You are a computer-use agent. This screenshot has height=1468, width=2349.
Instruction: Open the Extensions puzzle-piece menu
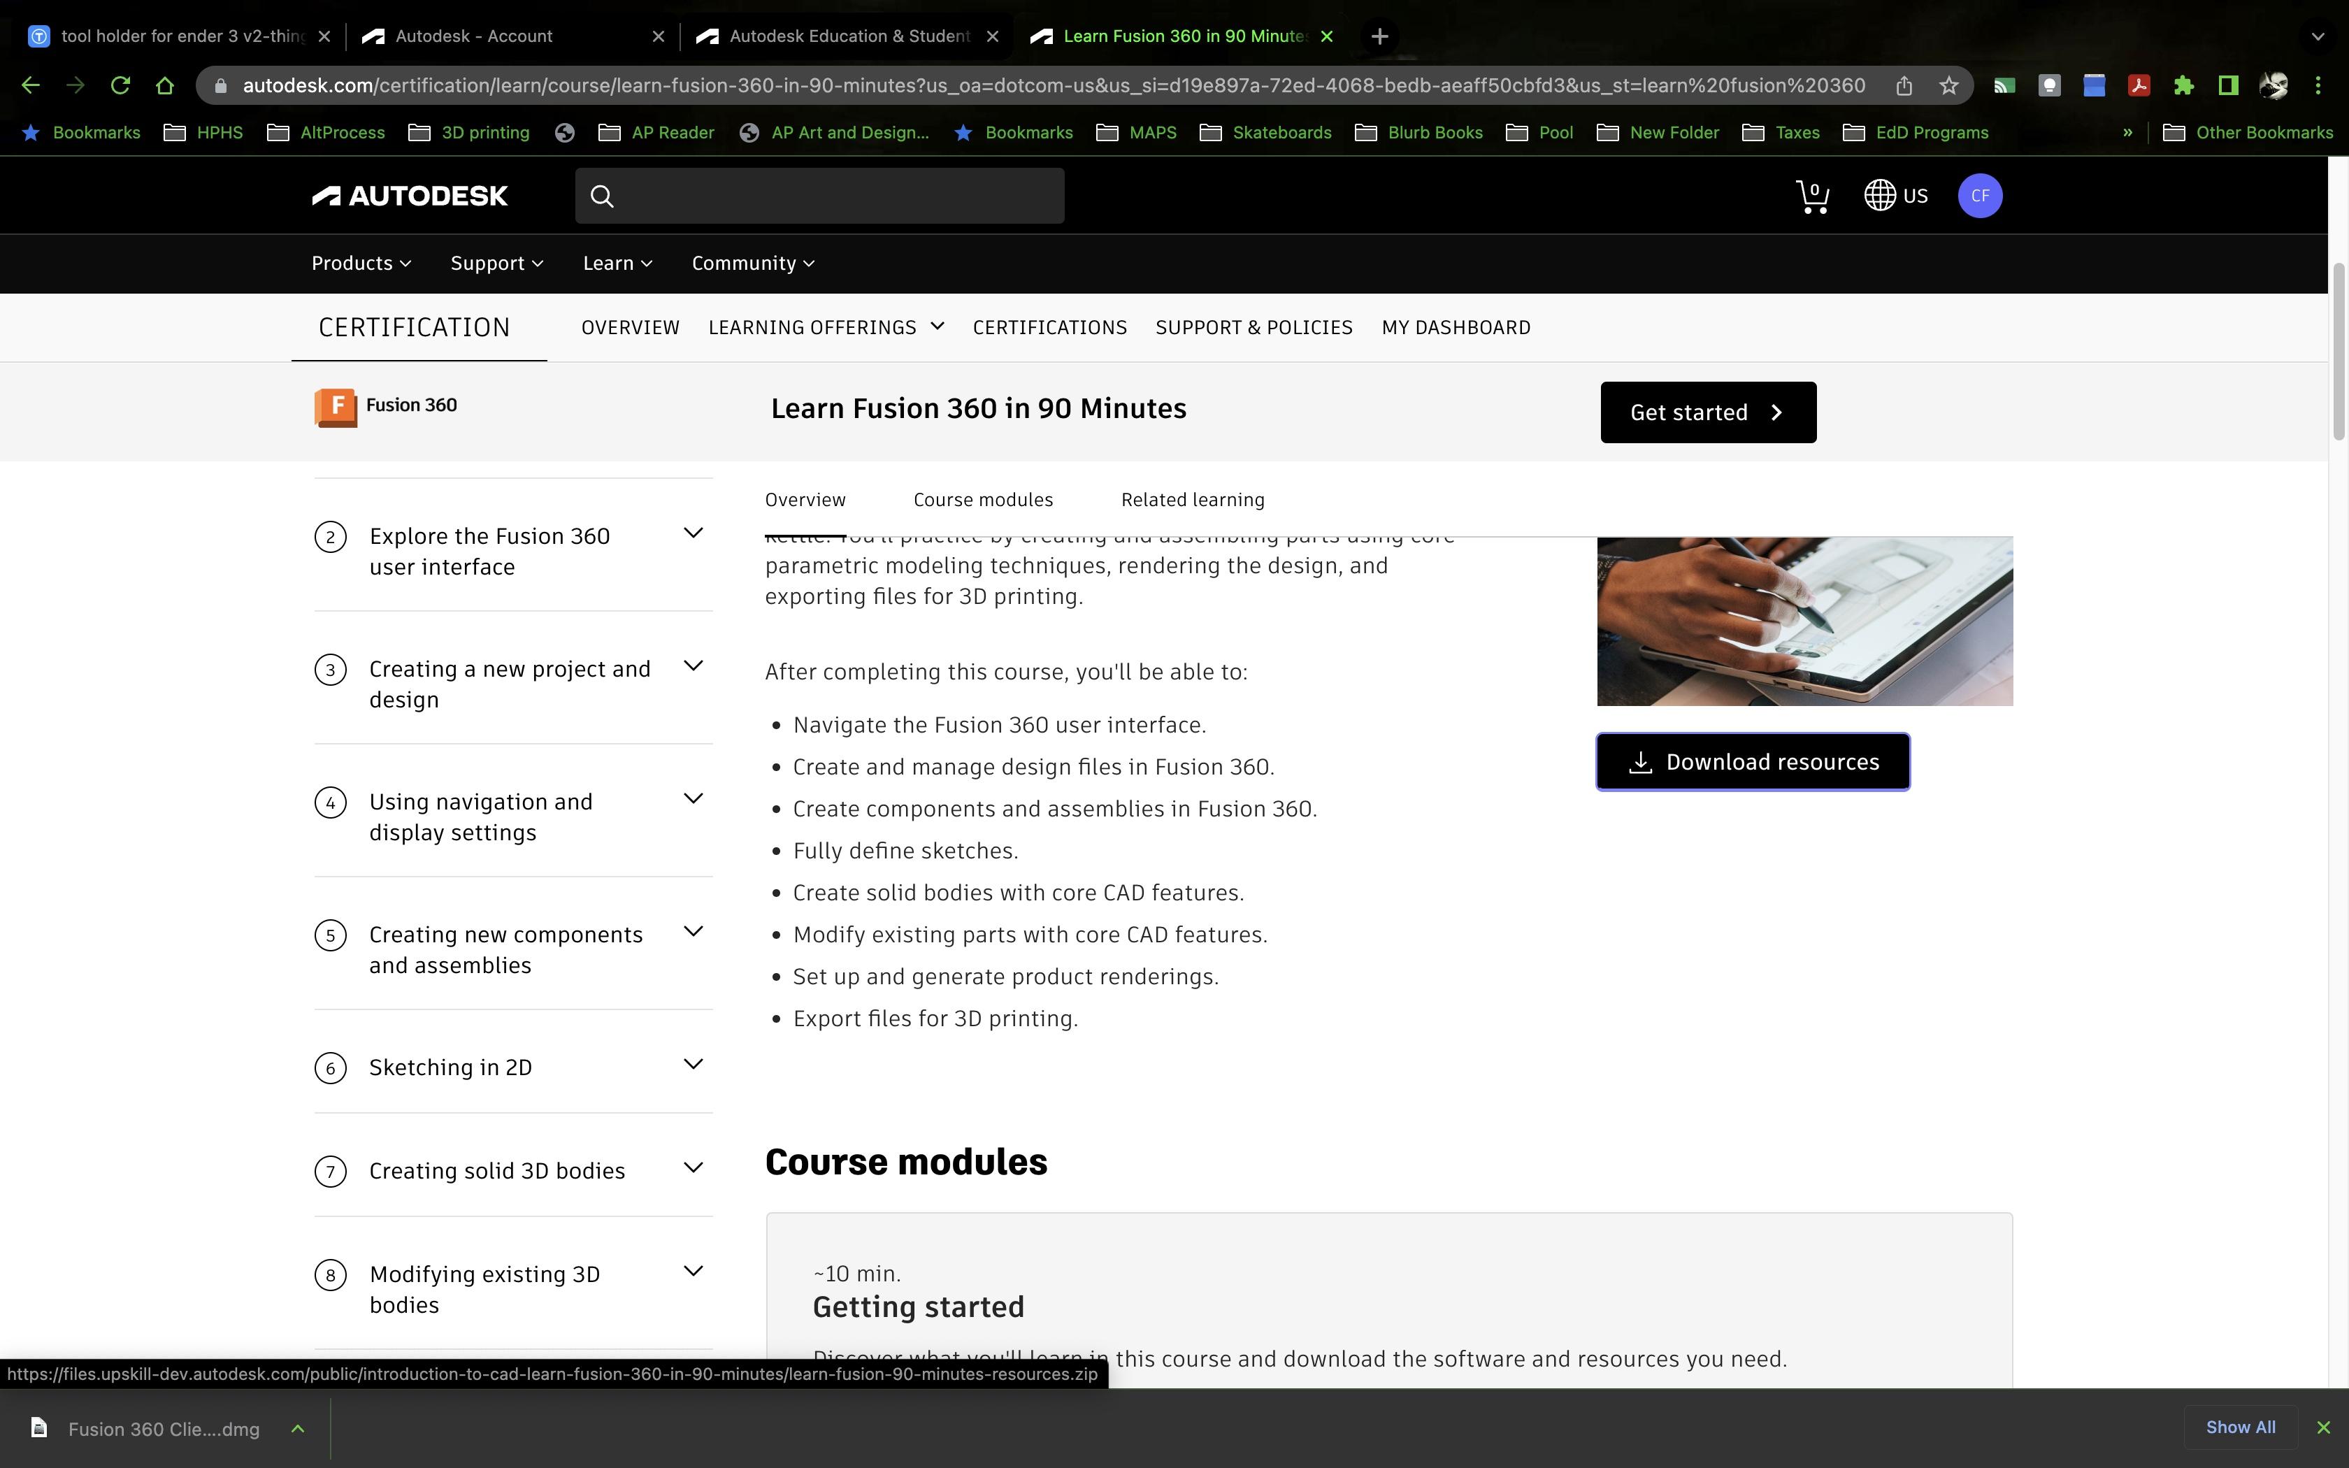[2183, 85]
